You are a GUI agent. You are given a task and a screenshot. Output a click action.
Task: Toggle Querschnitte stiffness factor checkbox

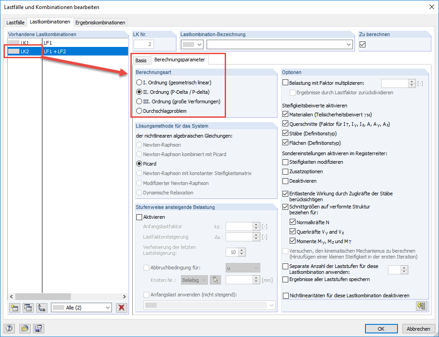point(285,124)
